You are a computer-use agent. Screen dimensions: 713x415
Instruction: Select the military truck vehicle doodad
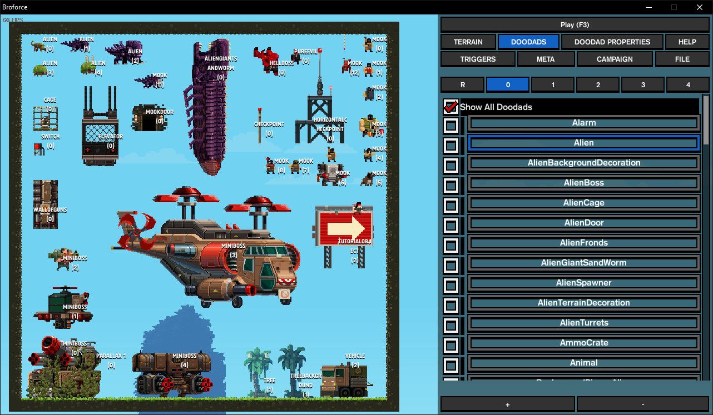click(344, 380)
